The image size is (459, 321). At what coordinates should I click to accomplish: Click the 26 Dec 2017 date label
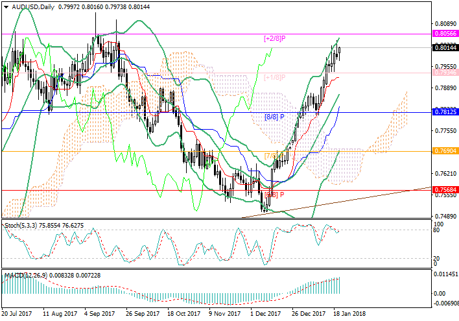point(309,314)
